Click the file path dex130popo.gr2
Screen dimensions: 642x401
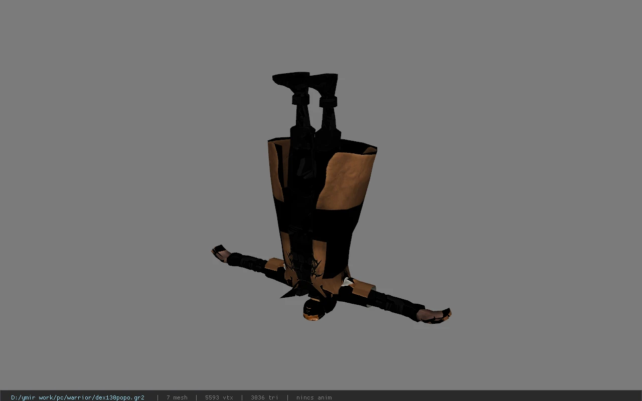[x=78, y=397]
